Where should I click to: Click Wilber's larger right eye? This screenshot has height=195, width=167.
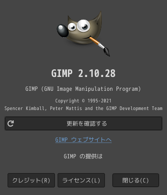pos(83,25)
